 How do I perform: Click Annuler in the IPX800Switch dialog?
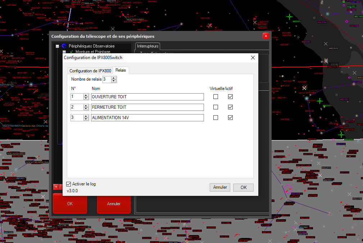click(x=220, y=187)
